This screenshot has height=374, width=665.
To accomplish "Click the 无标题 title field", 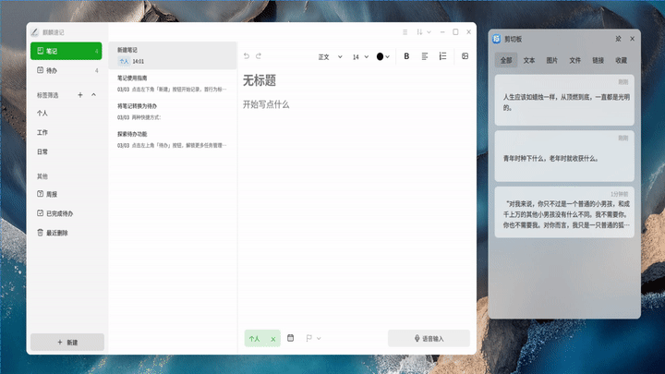I will click(x=260, y=80).
